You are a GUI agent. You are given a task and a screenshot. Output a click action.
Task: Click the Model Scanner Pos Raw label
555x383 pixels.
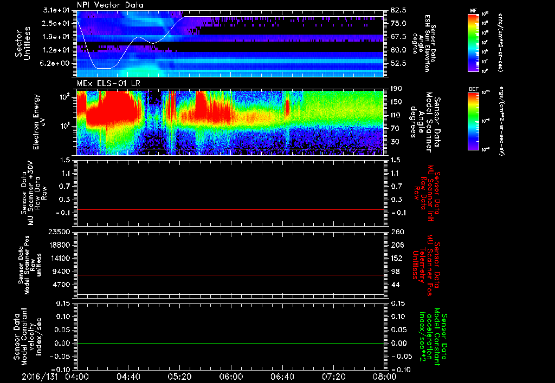click(x=30, y=265)
